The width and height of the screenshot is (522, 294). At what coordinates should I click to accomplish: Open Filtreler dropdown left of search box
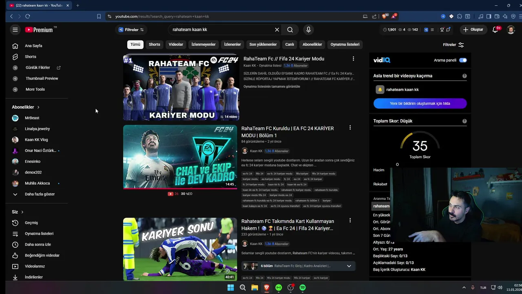point(131,29)
